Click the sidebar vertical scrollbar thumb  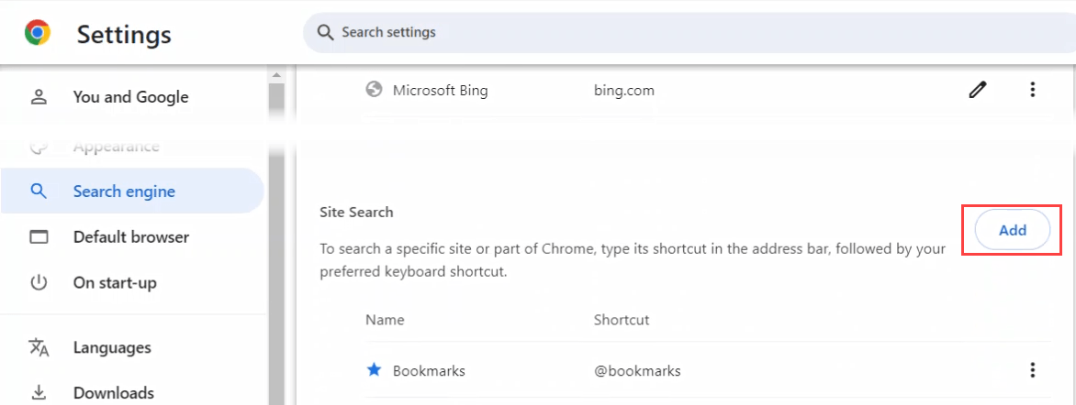(275, 238)
